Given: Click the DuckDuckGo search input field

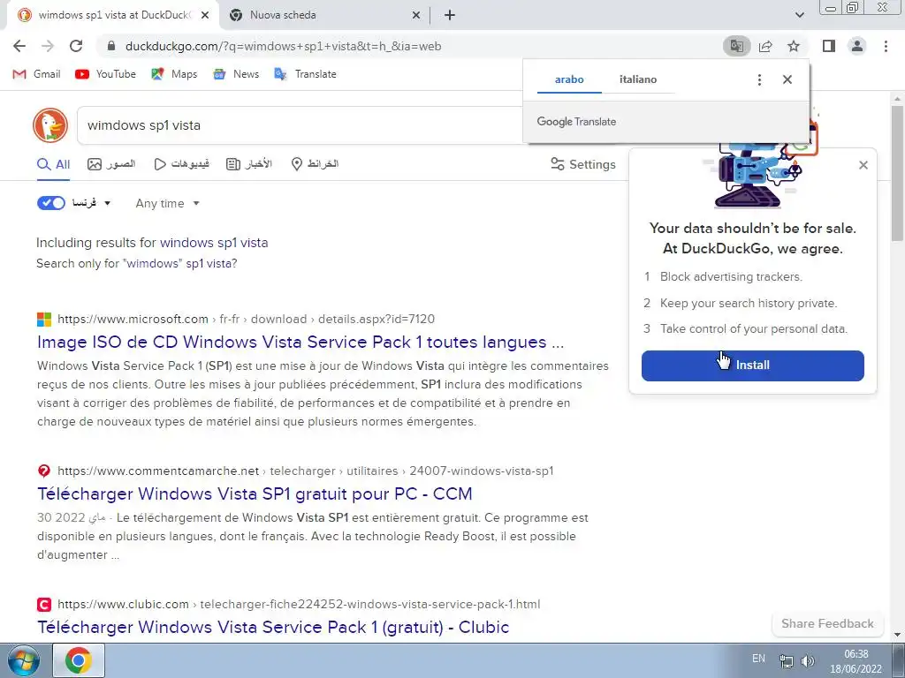Looking at the screenshot, I should (300, 125).
